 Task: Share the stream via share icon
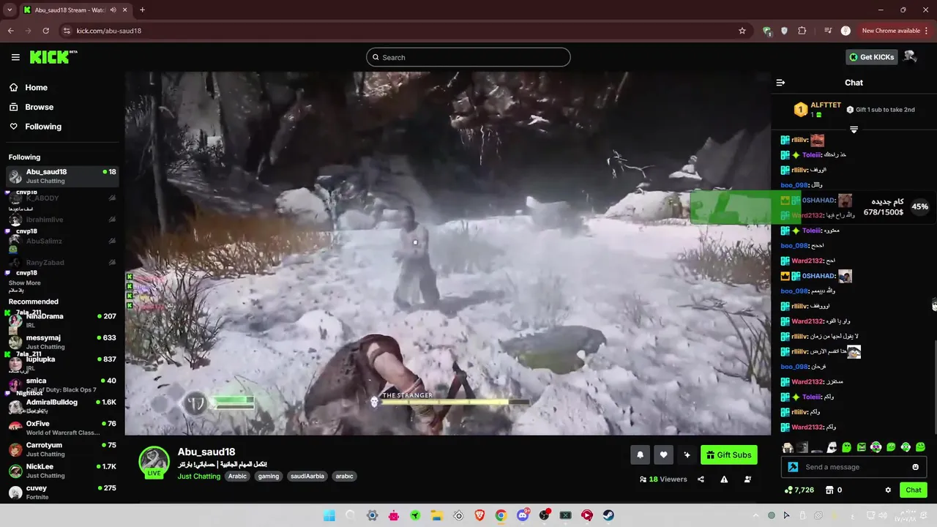coord(701,479)
